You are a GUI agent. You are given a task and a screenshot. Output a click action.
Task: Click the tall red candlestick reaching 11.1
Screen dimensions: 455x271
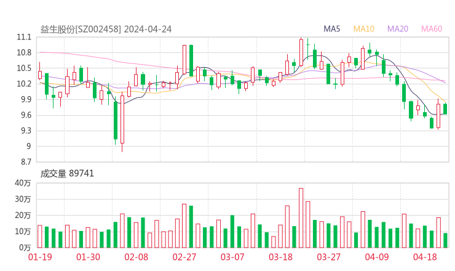click(x=301, y=52)
